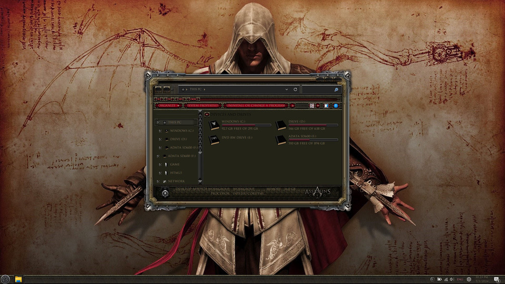Open the Windows (C:) drive book icon

pyautogui.click(x=214, y=125)
